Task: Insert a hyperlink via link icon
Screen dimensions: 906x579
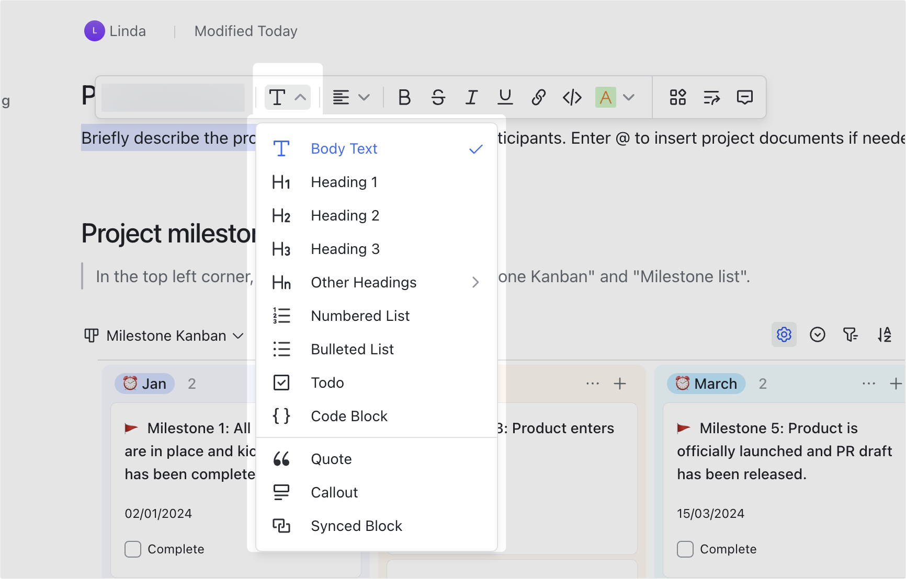Action: tap(538, 97)
